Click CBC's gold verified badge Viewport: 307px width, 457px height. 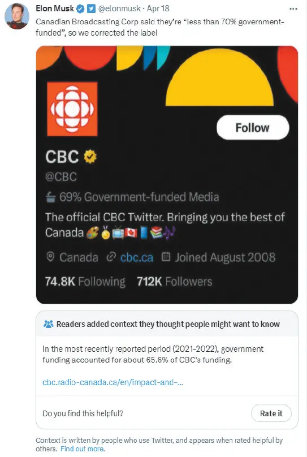[90, 157]
